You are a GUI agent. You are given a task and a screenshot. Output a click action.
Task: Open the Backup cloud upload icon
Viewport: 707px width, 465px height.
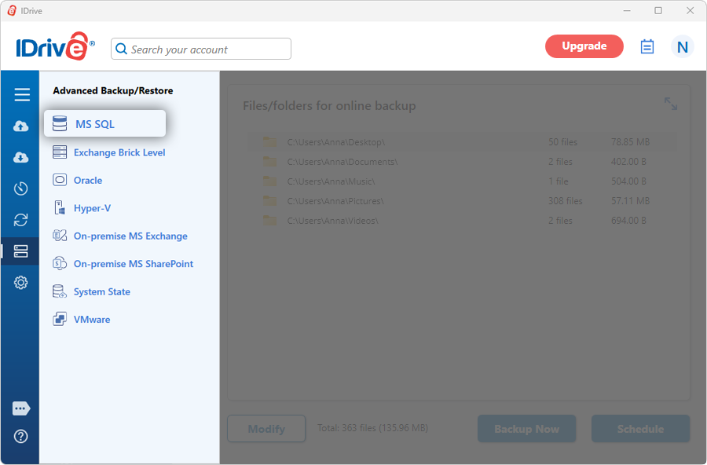coord(21,126)
